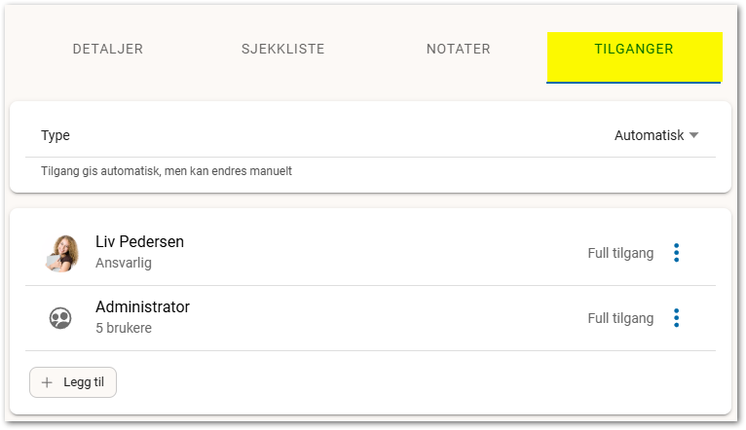
Task: Click the plus icon in Legg til
Action: tap(47, 382)
